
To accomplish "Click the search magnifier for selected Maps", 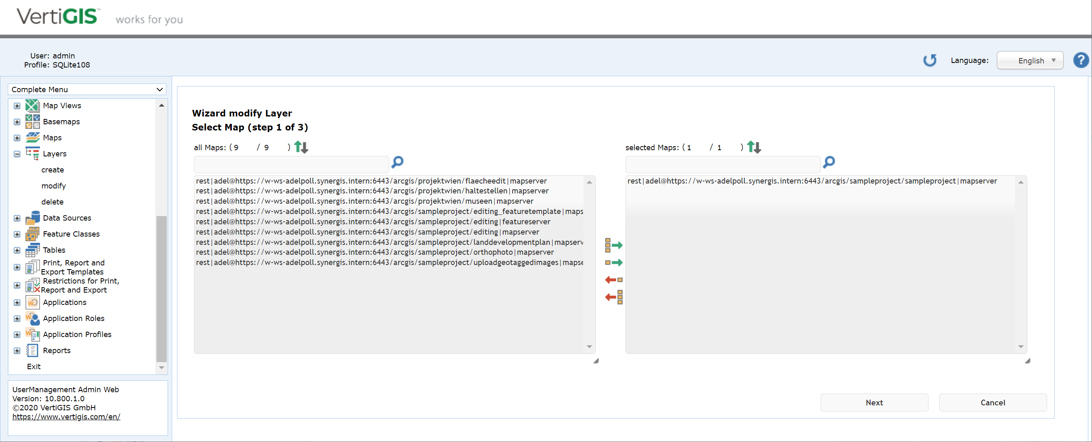I will tap(828, 162).
